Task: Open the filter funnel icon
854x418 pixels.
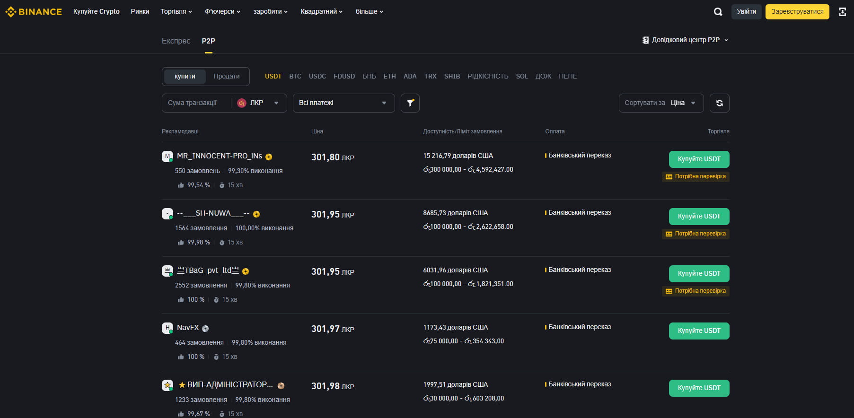Action: click(410, 103)
